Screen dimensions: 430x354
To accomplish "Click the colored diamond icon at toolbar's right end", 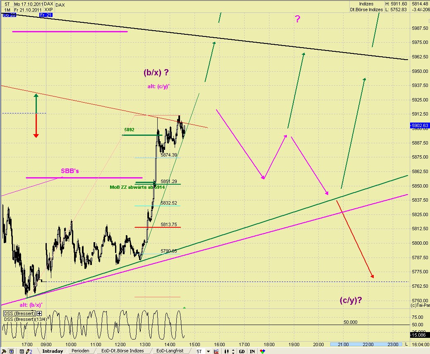I will point(262,351).
